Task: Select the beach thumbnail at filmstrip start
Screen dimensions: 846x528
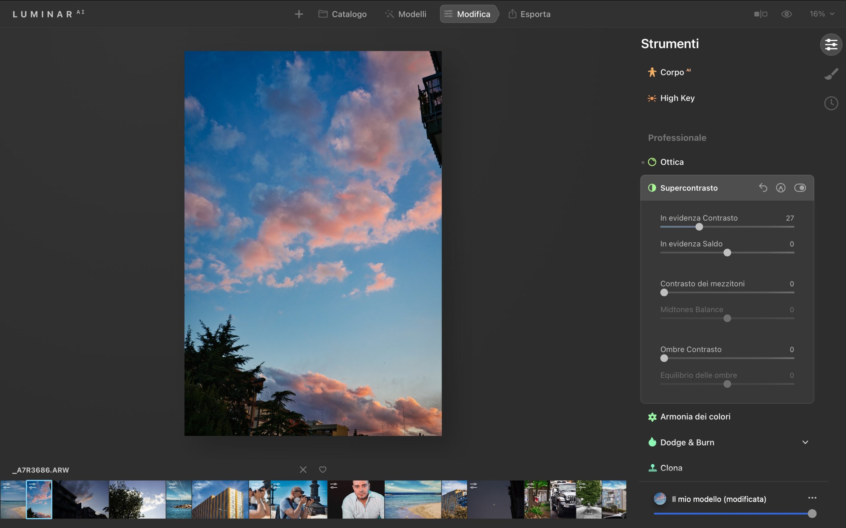Action: tap(13, 499)
